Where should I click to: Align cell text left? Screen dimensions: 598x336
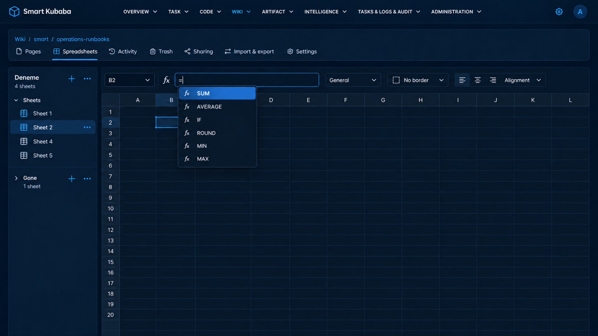click(x=462, y=80)
